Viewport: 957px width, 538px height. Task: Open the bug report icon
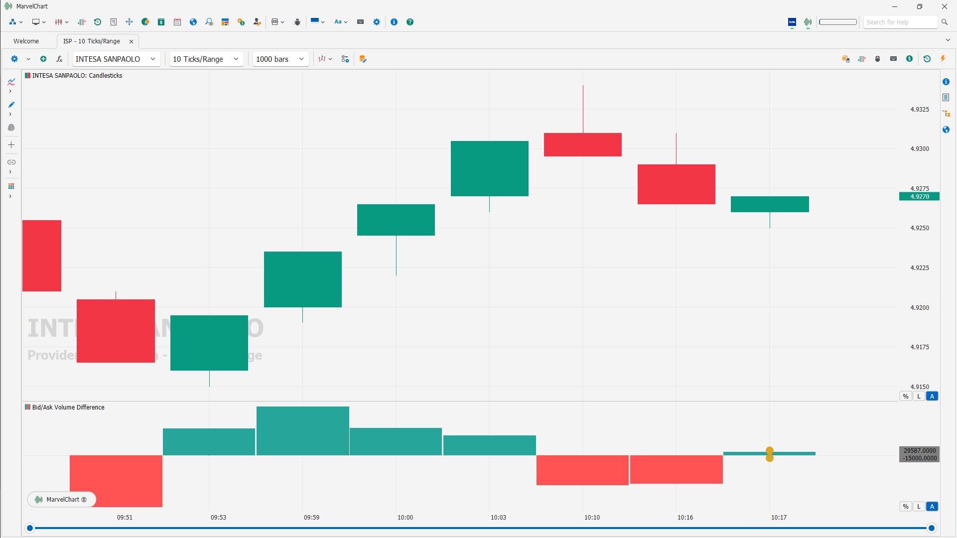pos(297,22)
